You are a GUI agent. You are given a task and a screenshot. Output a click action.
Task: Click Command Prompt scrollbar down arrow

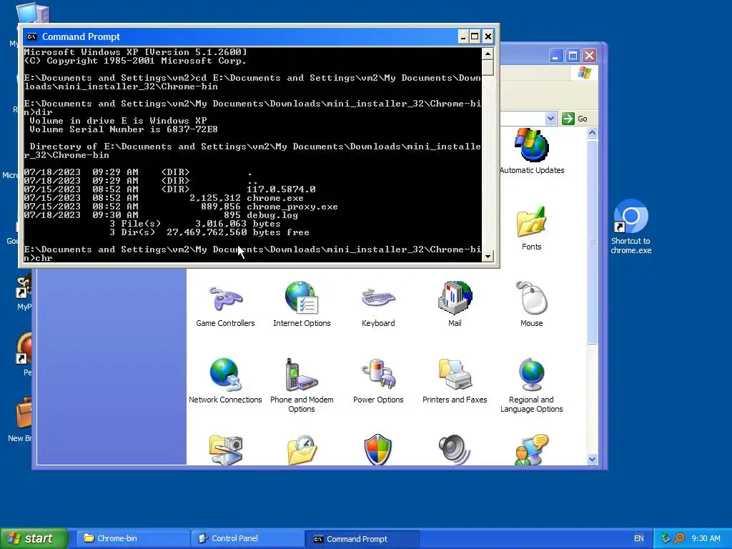click(488, 256)
